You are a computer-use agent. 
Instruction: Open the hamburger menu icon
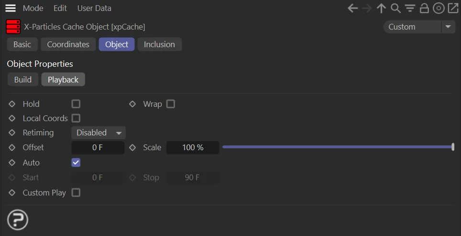11,8
